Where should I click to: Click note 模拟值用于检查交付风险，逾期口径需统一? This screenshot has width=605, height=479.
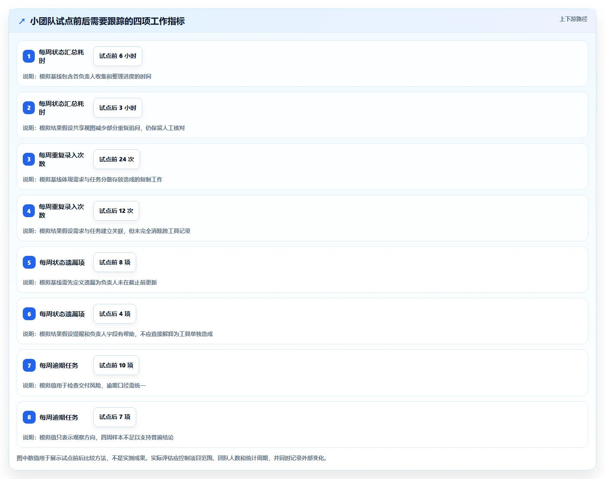coord(84,385)
